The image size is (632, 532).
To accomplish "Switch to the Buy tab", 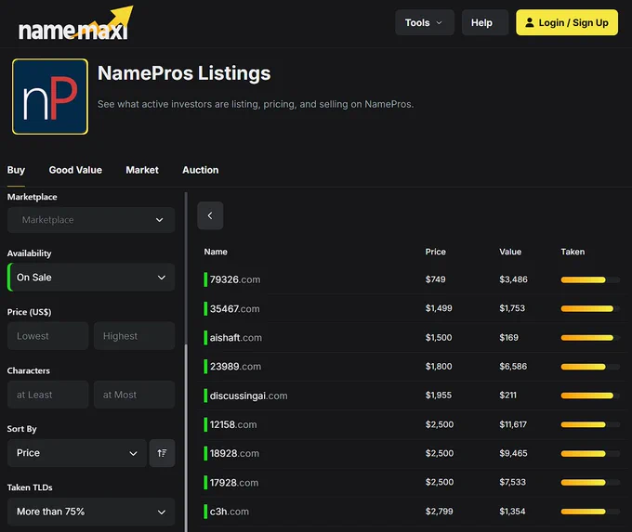I will [16, 170].
